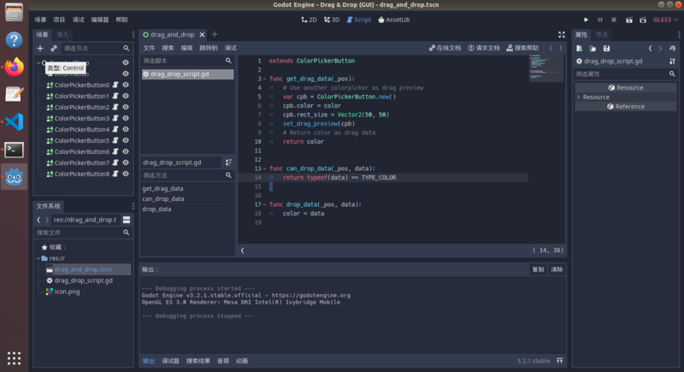Viewport: 684px width, 372px height.
Task: Collapse the res:// folder in file system
Action: pyautogui.click(x=40, y=257)
